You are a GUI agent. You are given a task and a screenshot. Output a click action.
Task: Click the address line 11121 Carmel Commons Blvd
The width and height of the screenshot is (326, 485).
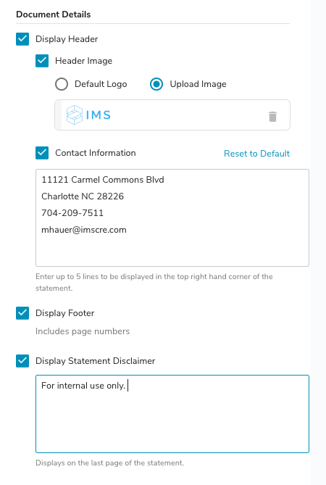tap(103, 180)
